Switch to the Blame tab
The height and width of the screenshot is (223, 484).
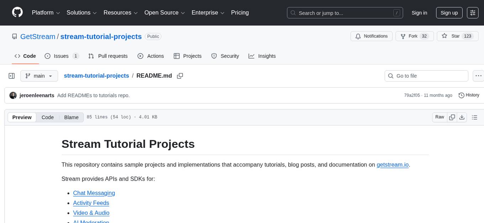[71, 117]
